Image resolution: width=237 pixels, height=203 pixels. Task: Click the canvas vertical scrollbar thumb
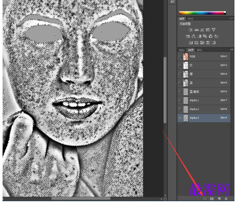point(165,90)
